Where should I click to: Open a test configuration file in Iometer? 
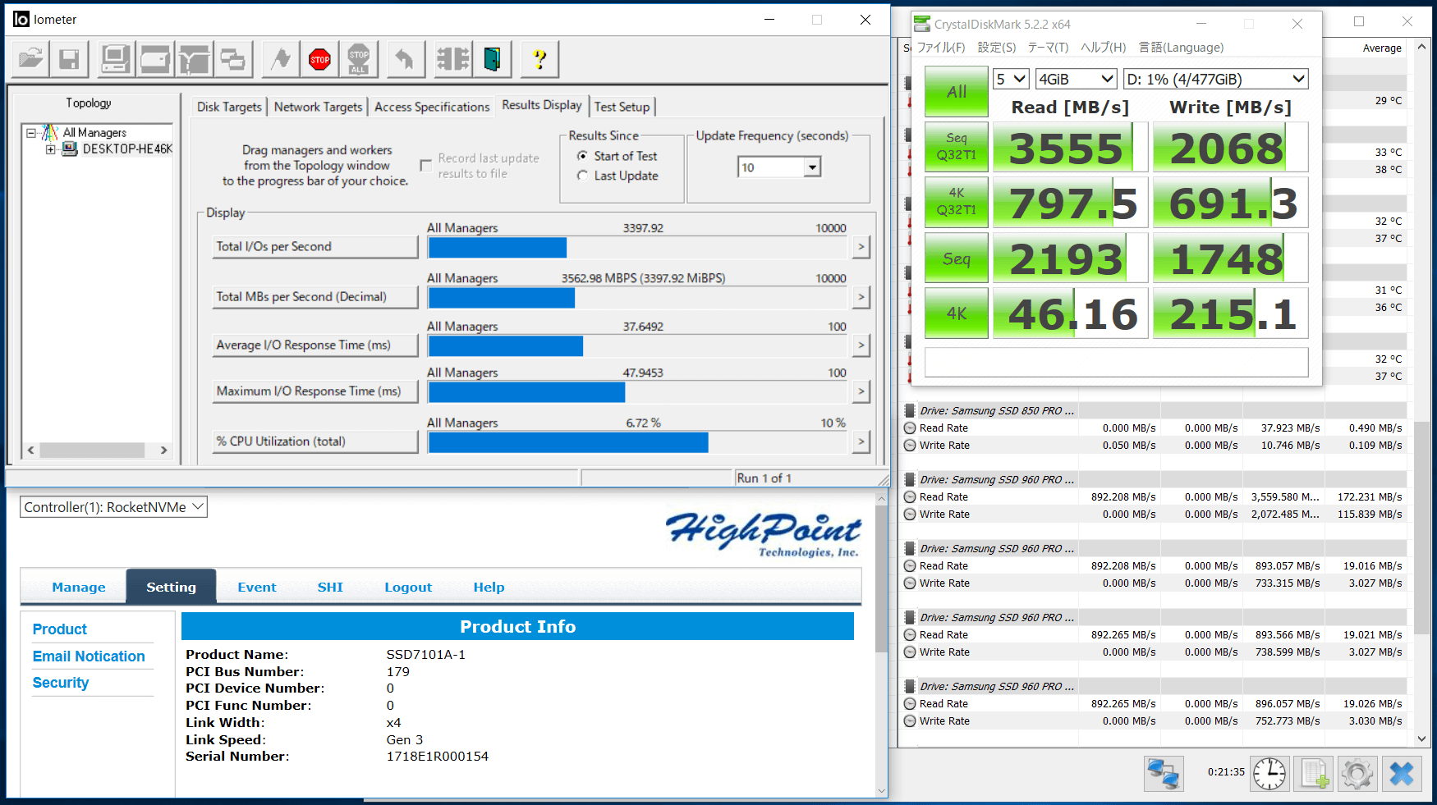[x=31, y=59]
